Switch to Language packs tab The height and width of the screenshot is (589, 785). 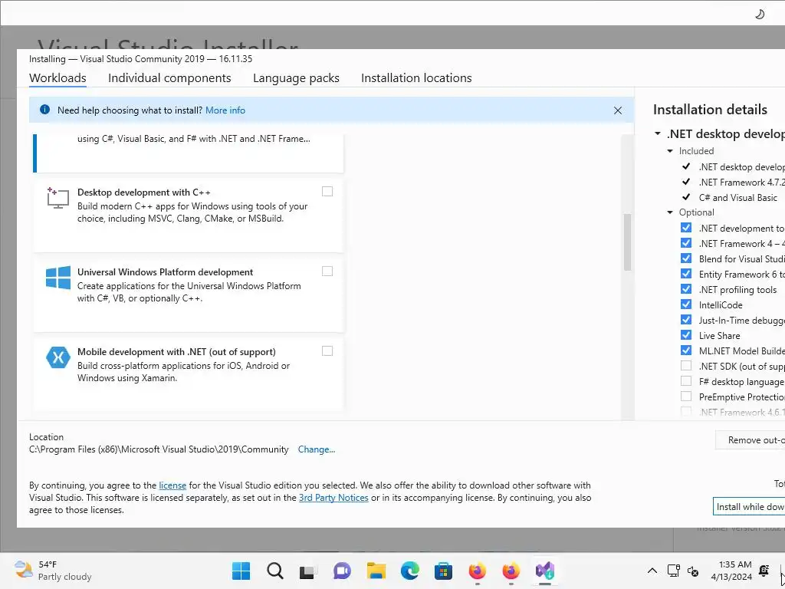point(296,78)
